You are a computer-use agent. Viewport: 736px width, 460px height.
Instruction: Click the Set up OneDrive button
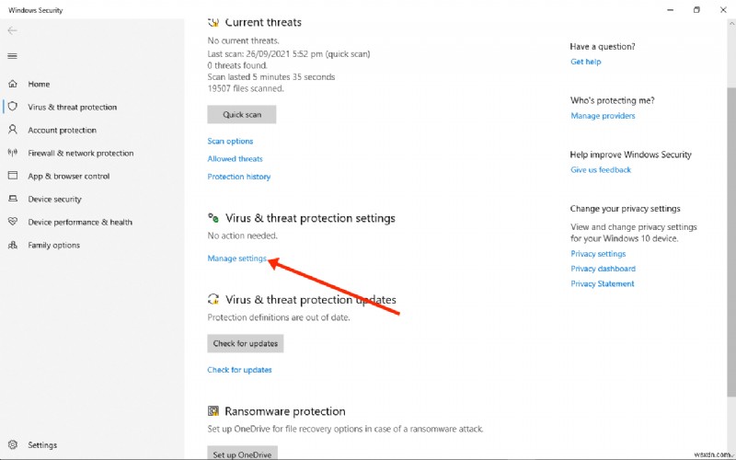tap(242, 454)
